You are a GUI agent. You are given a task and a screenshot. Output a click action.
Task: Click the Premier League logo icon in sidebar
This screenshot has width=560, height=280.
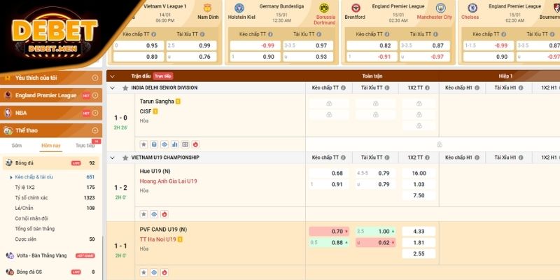click(8, 95)
